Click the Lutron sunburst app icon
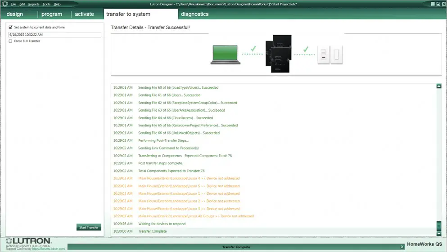The height and width of the screenshot is (252, 447). (x=5, y=4)
